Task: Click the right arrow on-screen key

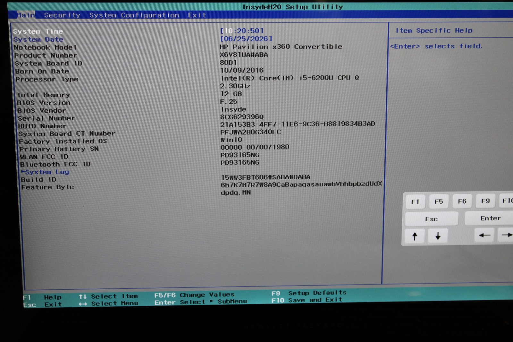Action: [x=506, y=235]
